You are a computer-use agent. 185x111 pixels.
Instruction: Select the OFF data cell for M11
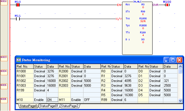click(x=92, y=100)
